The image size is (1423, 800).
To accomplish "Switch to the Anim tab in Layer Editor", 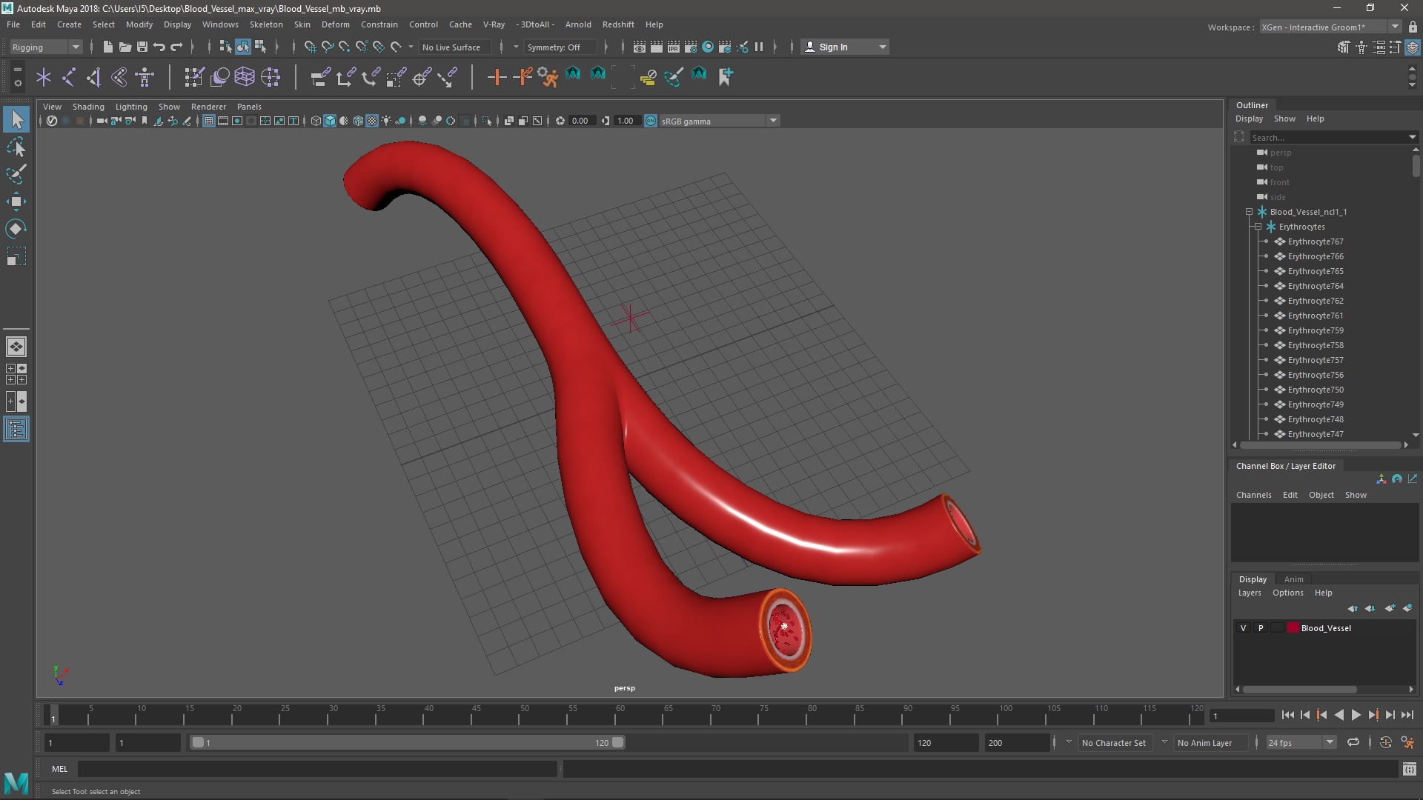I will pyautogui.click(x=1293, y=579).
